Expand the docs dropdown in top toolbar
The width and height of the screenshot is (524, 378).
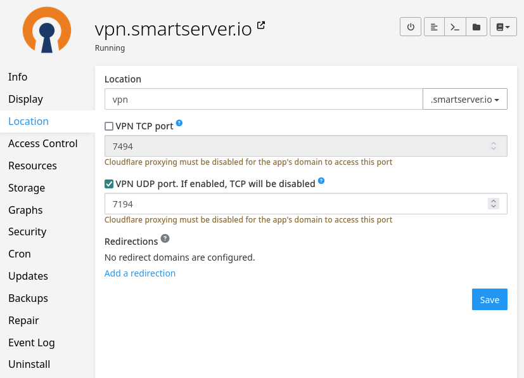point(503,27)
